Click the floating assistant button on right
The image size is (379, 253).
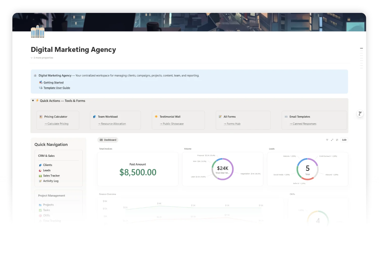click(360, 113)
